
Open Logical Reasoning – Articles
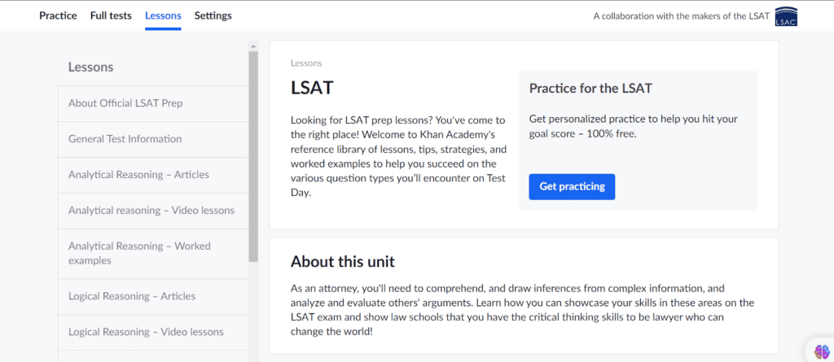coord(152,297)
